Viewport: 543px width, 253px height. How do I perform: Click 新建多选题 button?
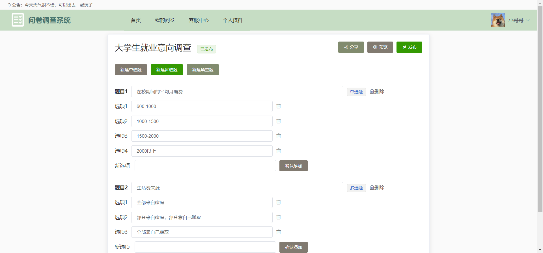[167, 70]
